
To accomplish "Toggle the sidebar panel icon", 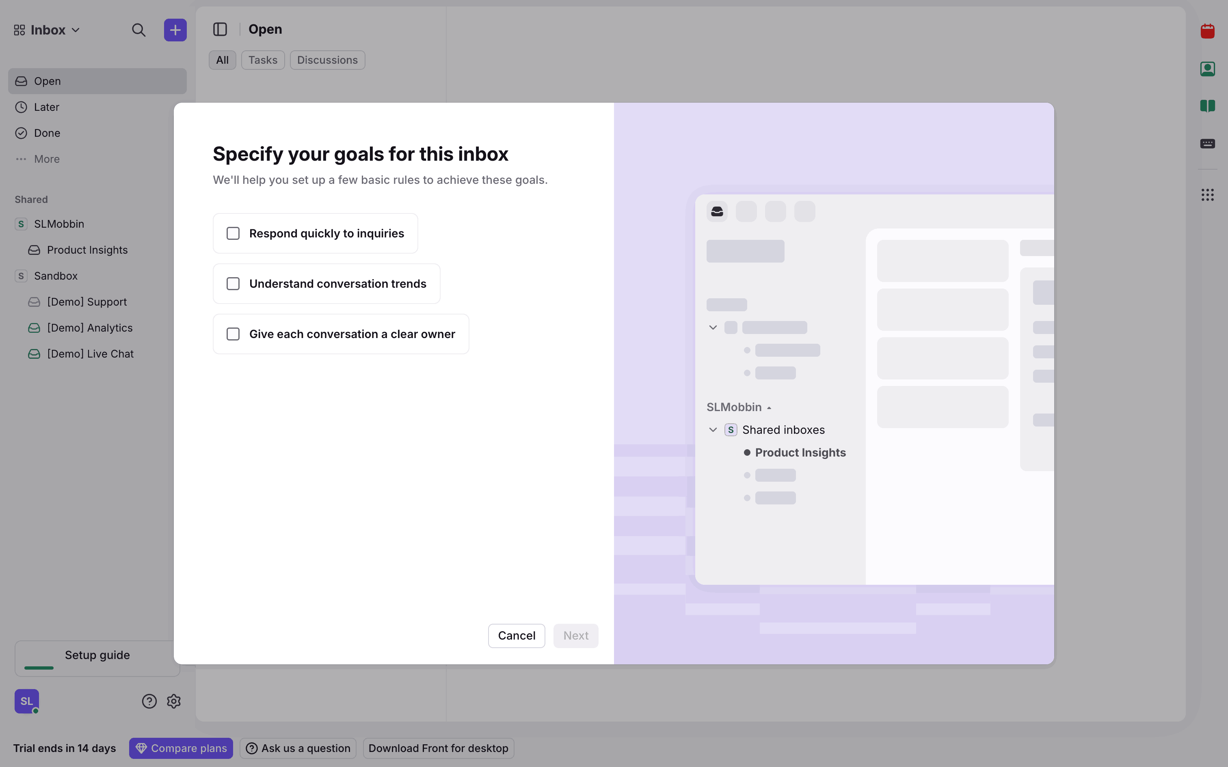I will click(220, 29).
